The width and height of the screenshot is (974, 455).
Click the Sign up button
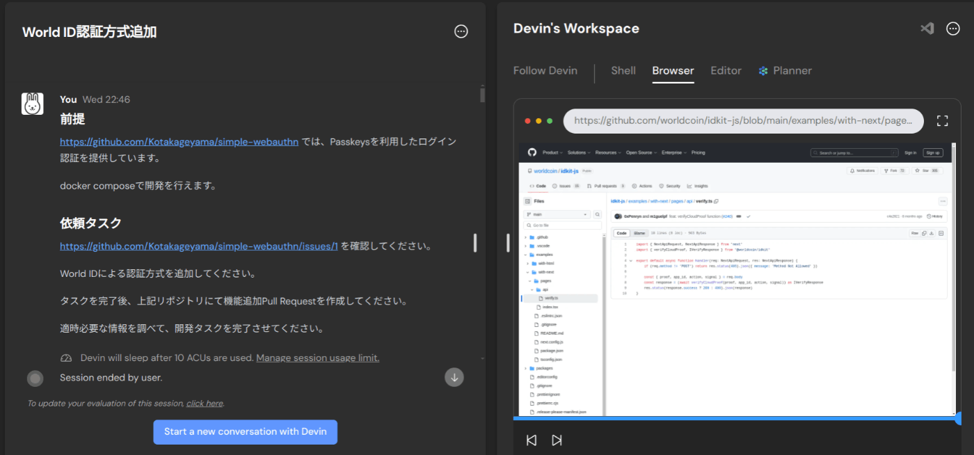click(933, 152)
